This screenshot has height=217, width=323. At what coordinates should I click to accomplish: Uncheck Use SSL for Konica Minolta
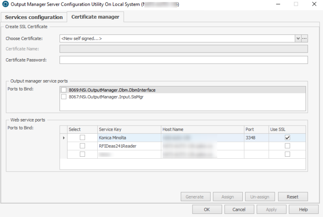(287, 138)
